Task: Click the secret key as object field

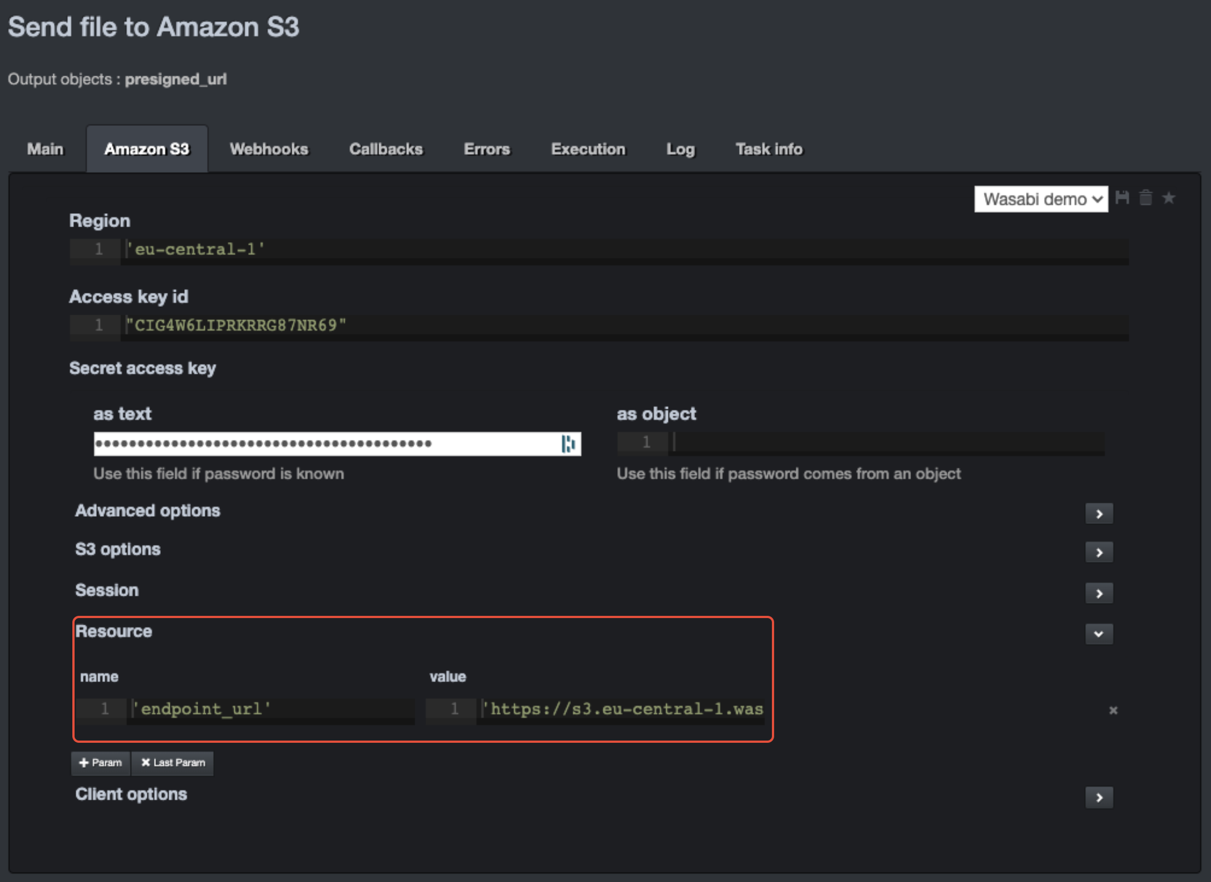Action: (x=885, y=443)
